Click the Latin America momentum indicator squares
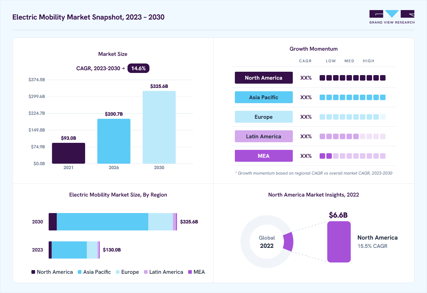427x293 pixels. tap(353, 136)
